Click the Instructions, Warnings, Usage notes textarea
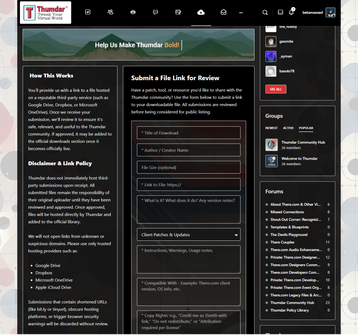 188,259
